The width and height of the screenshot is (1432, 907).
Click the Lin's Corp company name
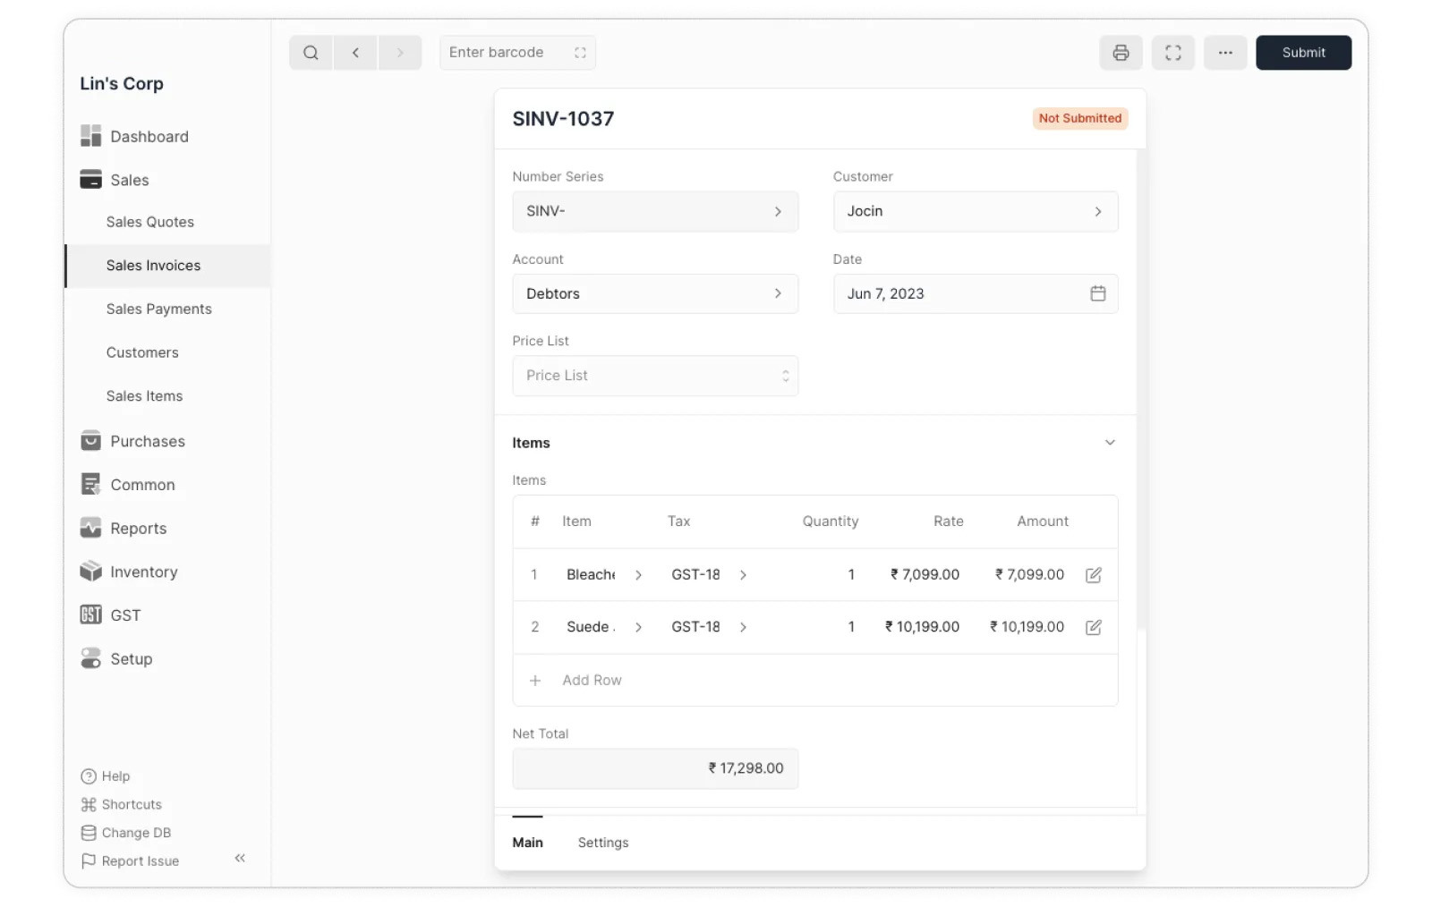click(122, 83)
